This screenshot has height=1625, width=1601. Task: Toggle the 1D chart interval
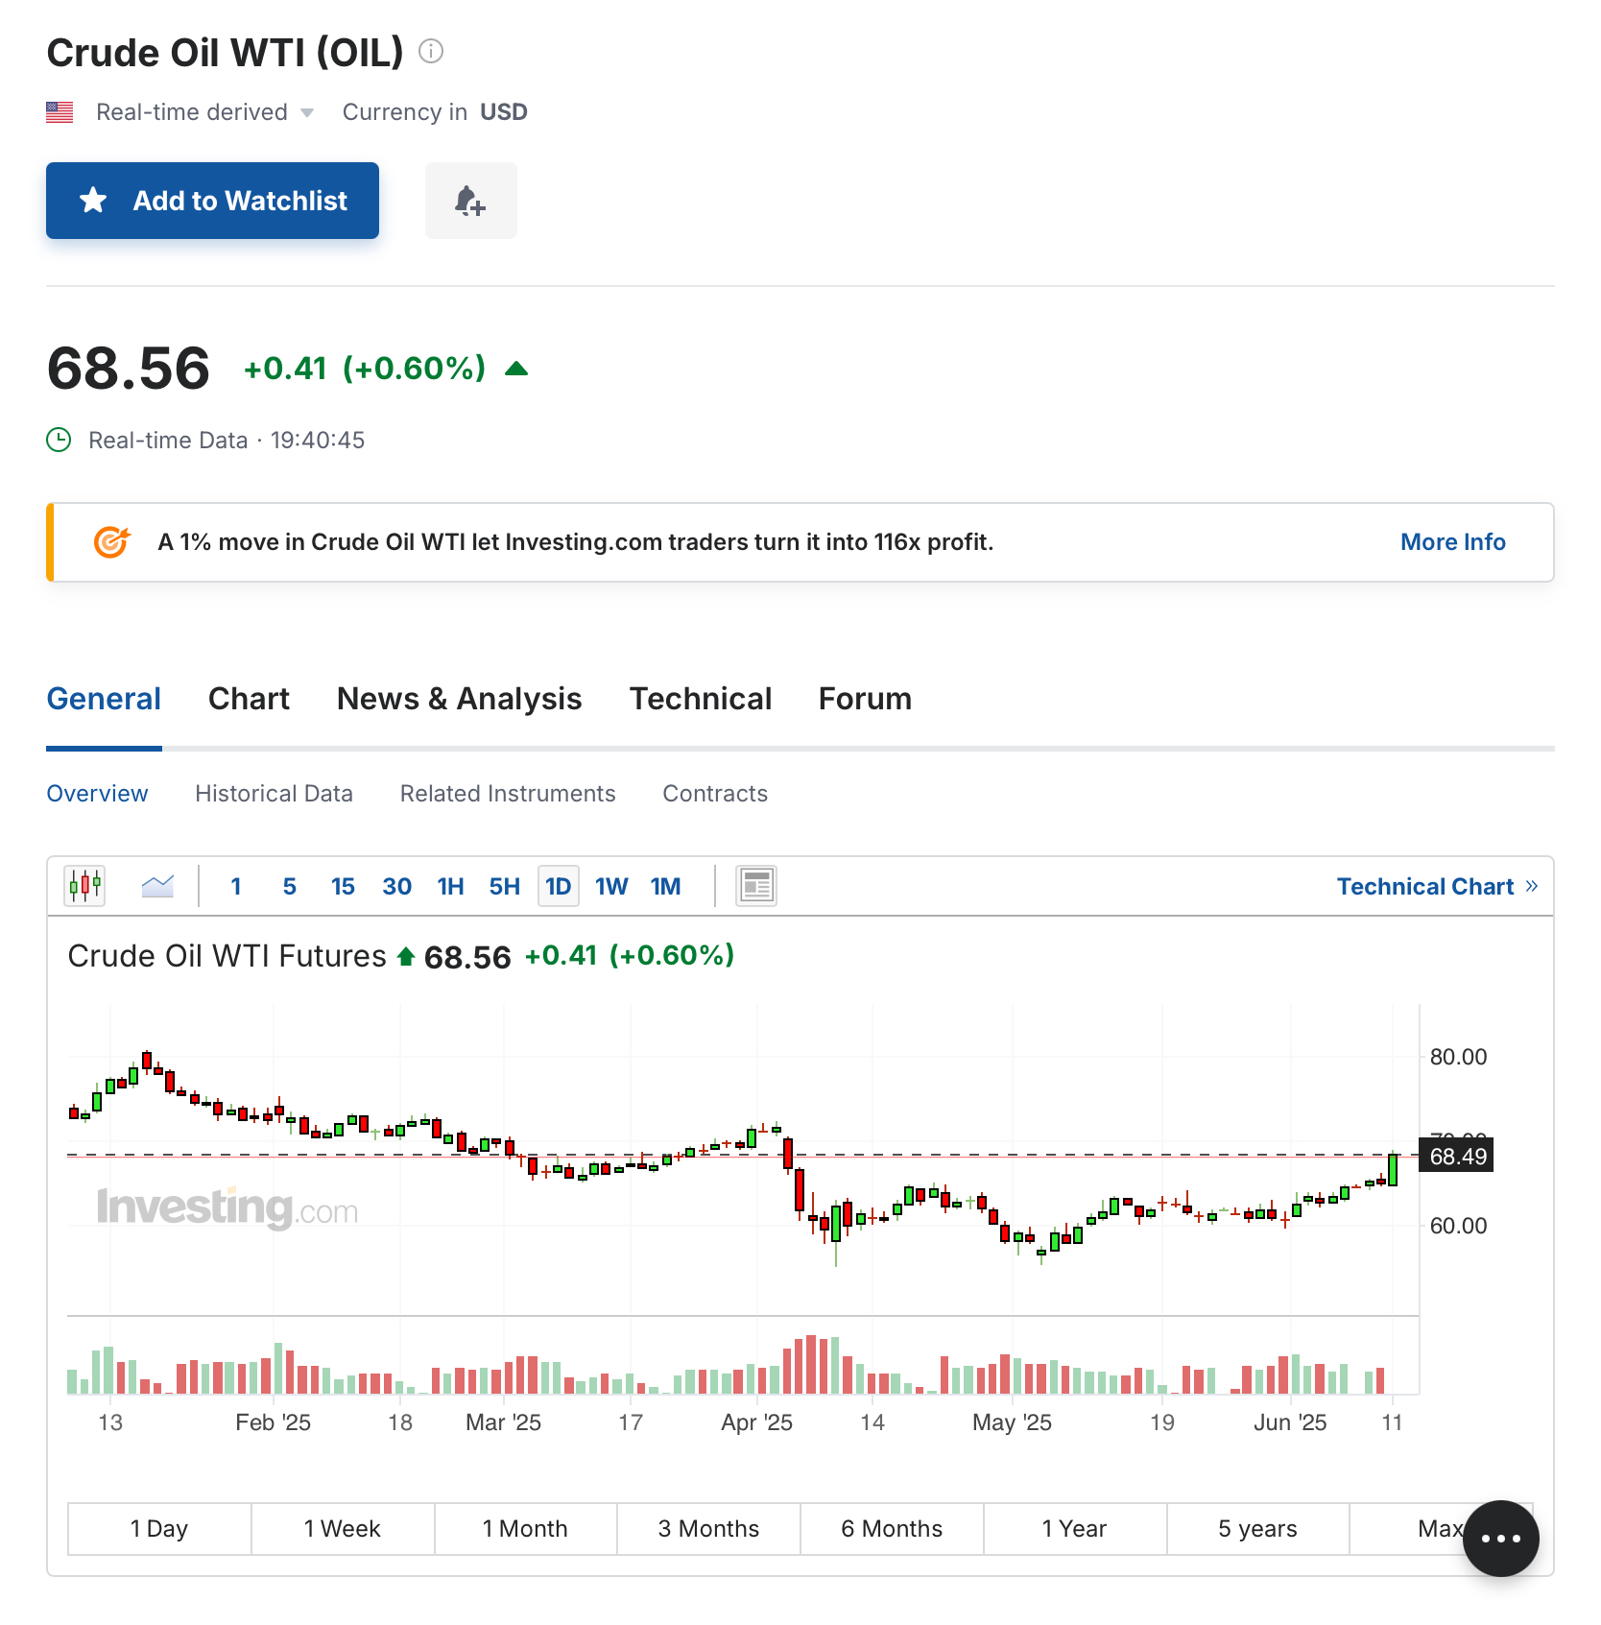[x=559, y=886]
